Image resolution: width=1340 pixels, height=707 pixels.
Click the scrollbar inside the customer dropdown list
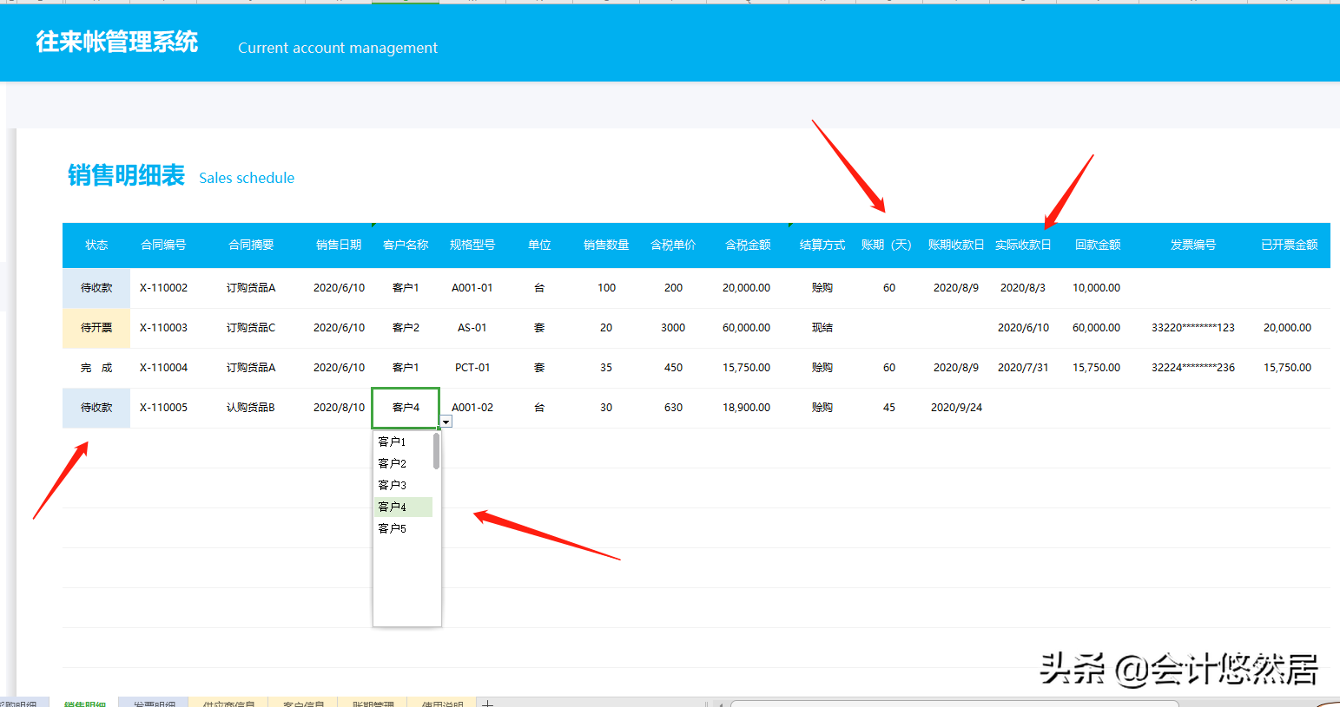[436, 451]
